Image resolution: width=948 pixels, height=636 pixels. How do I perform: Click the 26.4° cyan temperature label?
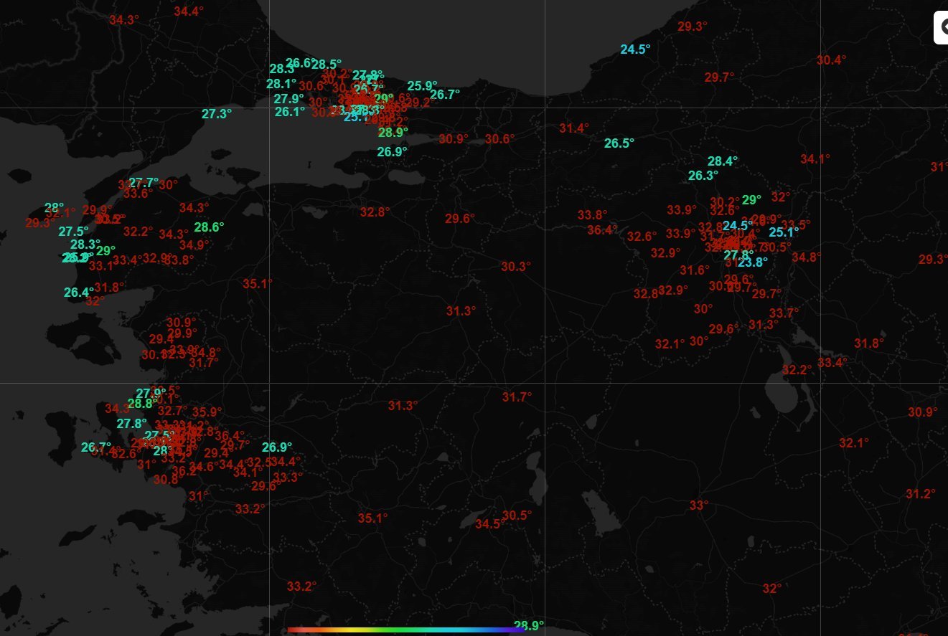pos(78,293)
